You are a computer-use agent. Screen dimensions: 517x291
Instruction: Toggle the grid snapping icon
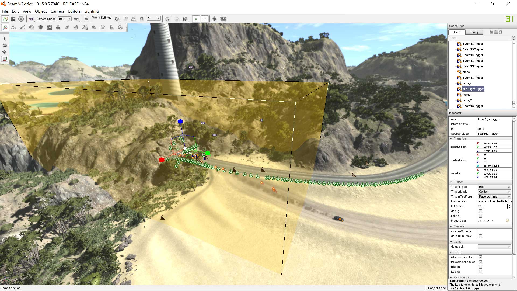pyautogui.click(x=125, y=19)
